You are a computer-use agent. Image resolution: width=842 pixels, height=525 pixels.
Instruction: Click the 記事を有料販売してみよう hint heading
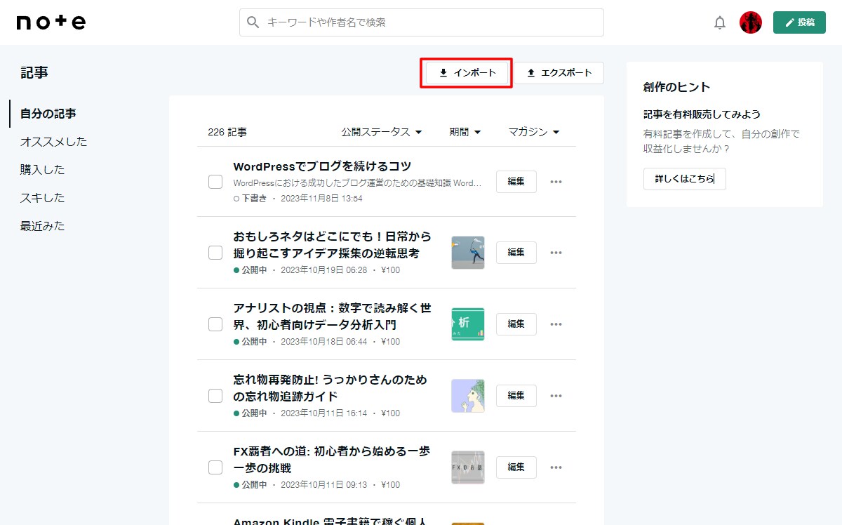pyautogui.click(x=702, y=114)
